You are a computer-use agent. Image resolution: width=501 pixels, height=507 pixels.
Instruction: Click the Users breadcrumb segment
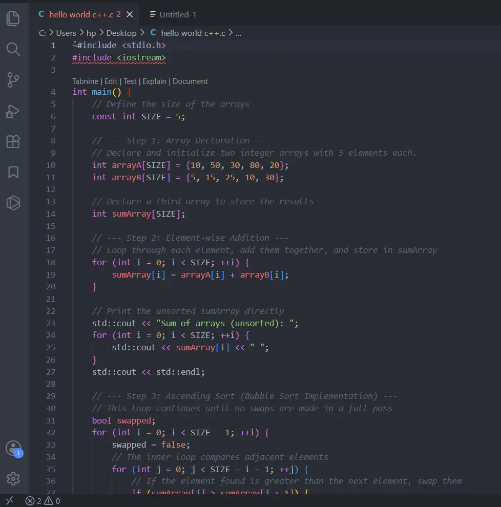(66, 33)
